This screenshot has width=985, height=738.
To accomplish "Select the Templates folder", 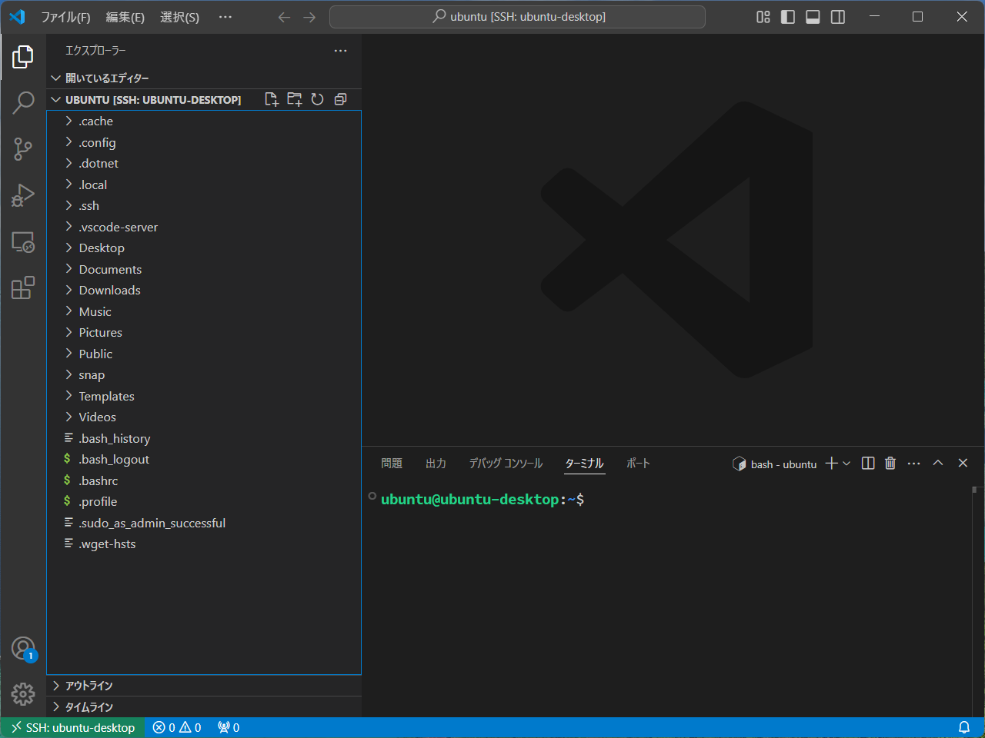I will (x=204, y=396).
